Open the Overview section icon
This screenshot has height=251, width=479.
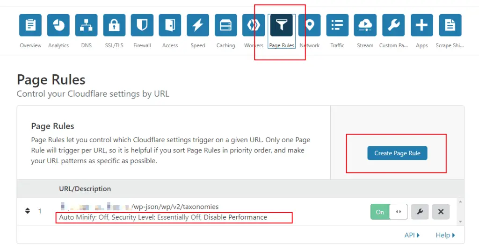(30, 25)
